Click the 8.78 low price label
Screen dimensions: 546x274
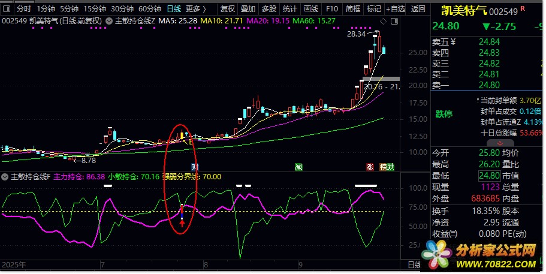pos(89,161)
